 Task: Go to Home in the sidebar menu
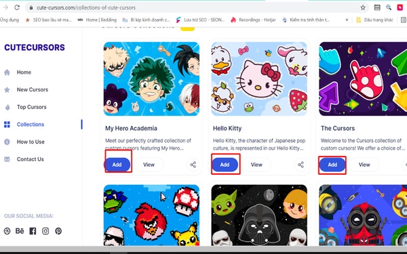coord(24,72)
